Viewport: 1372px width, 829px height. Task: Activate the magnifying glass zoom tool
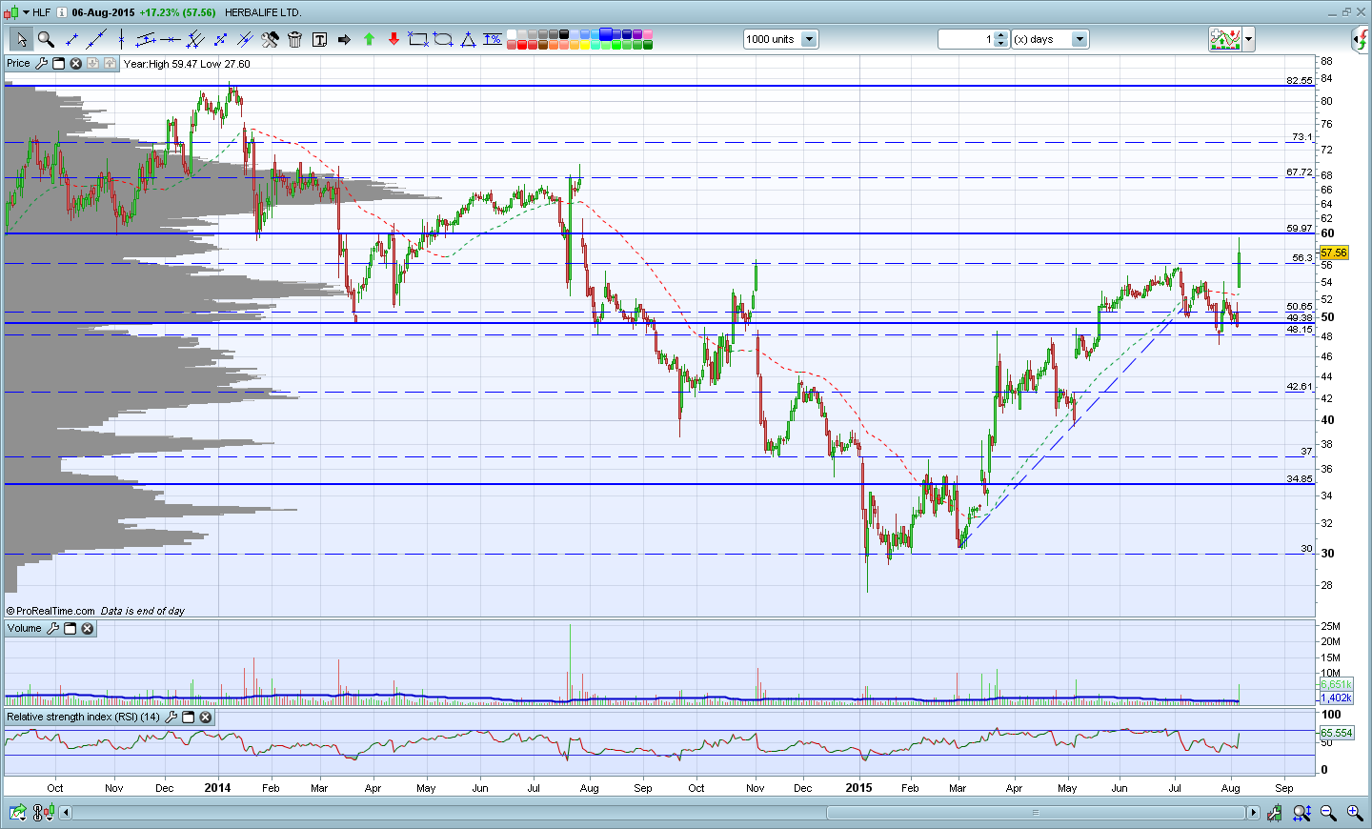[x=46, y=39]
